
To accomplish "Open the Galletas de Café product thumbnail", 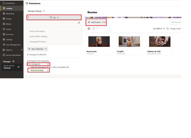I will [x=160, y=42].
